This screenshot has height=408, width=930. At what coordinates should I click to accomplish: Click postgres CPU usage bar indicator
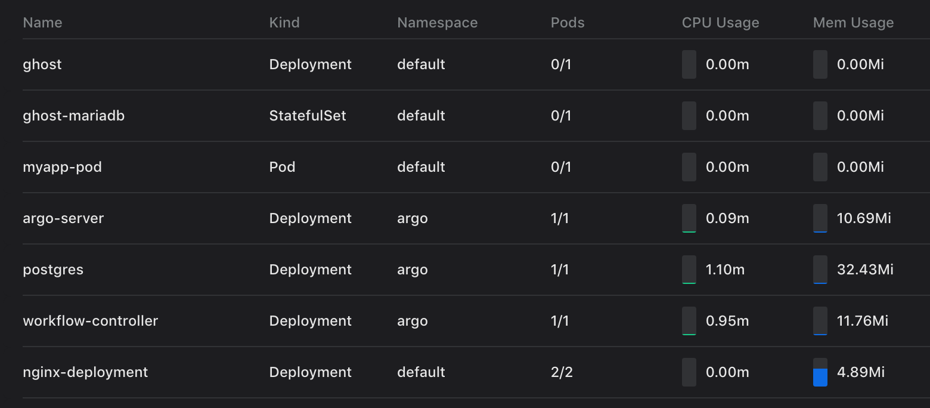point(689,270)
